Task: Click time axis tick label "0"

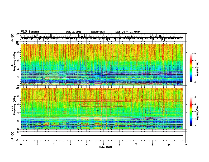Action: coord(21,145)
